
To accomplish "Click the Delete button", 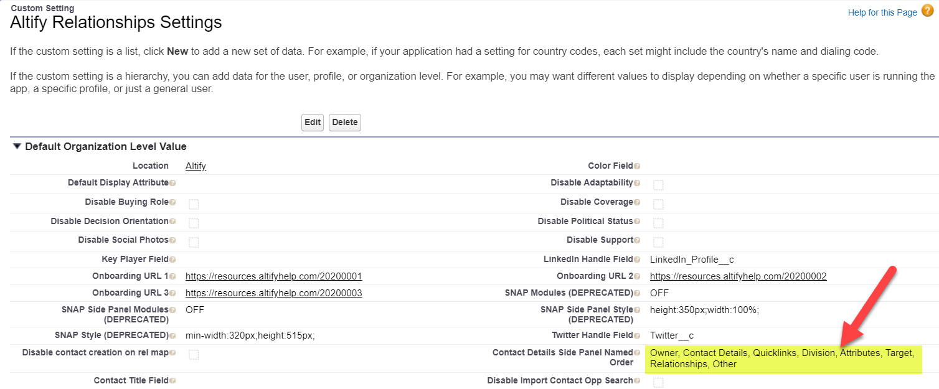I will (x=345, y=123).
